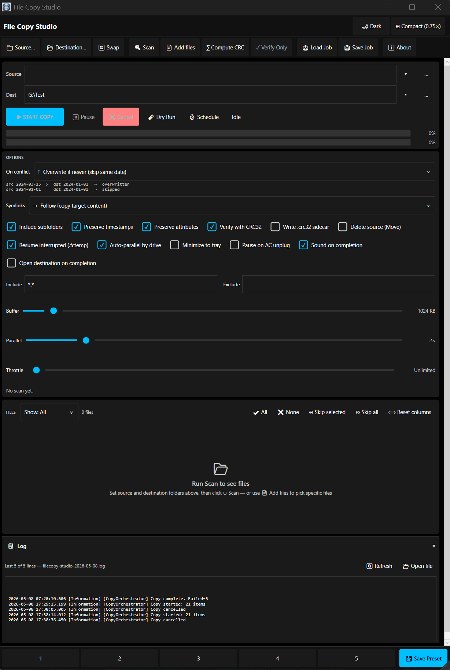Refresh the log view
Viewport: 450px width, 670px height.
[x=379, y=566]
